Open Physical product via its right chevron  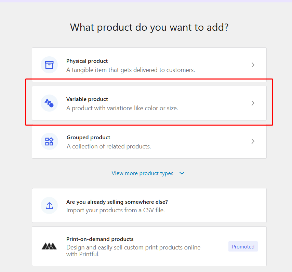(x=253, y=65)
